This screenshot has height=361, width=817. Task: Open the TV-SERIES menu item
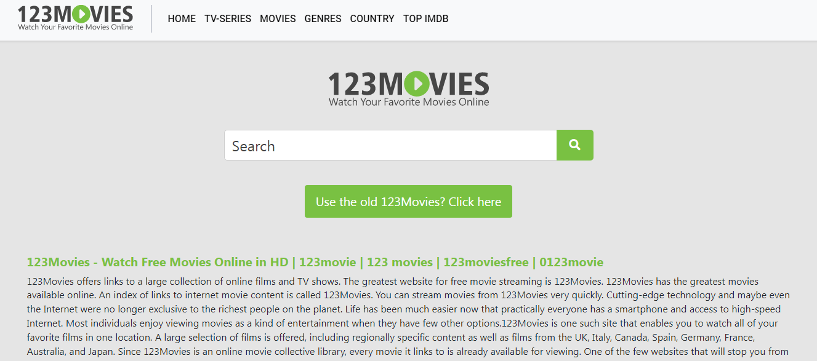click(228, 19)
